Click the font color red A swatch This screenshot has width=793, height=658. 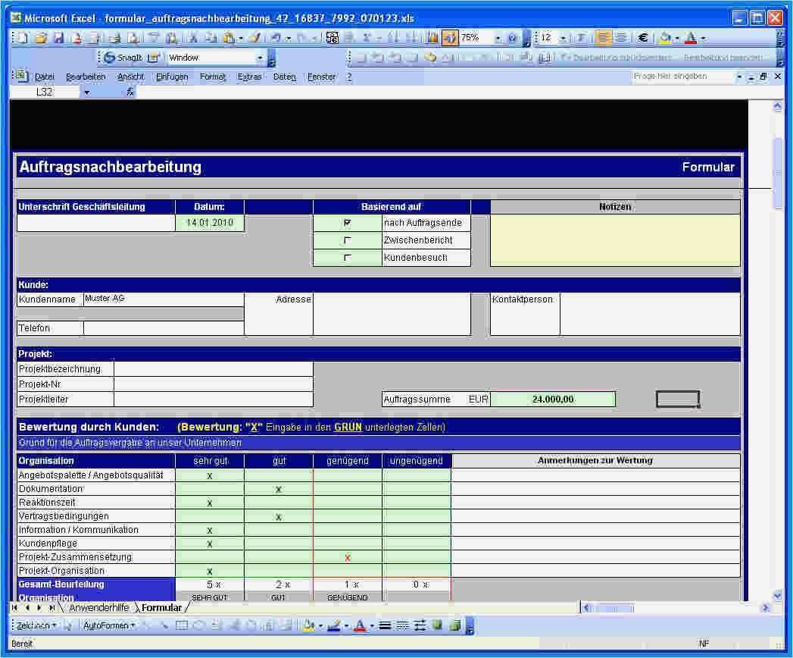tap(690, 38)
